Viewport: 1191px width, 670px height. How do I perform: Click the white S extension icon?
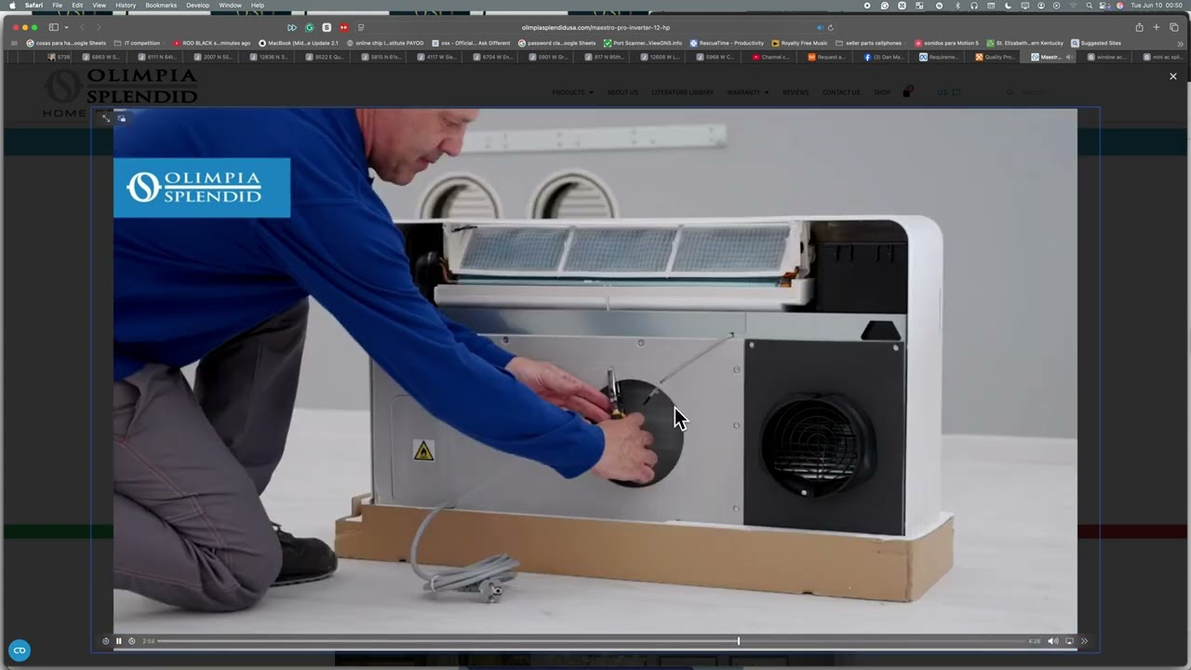point(327,28)
